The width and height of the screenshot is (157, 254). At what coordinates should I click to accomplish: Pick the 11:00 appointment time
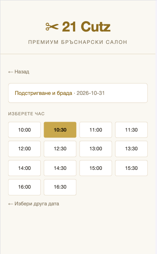96,130
